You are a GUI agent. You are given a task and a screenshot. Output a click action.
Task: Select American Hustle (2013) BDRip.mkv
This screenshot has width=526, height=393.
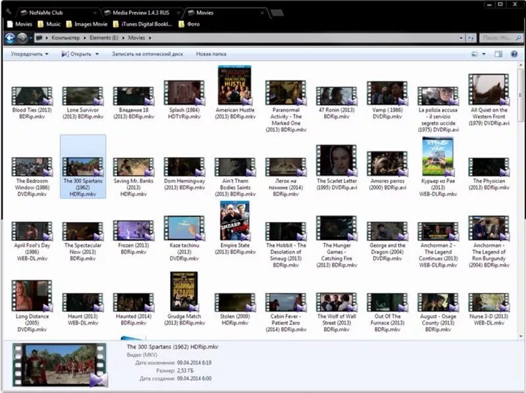[235, 93]
